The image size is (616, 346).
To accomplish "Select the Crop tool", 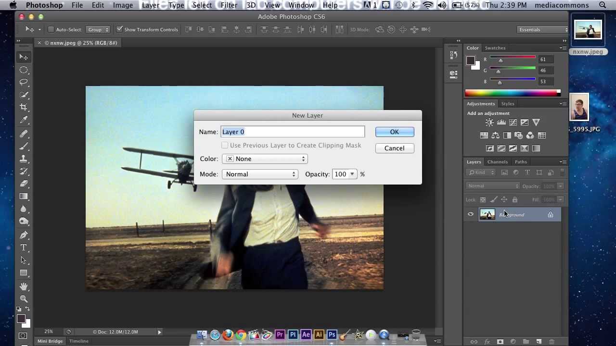I will point(24,107).
